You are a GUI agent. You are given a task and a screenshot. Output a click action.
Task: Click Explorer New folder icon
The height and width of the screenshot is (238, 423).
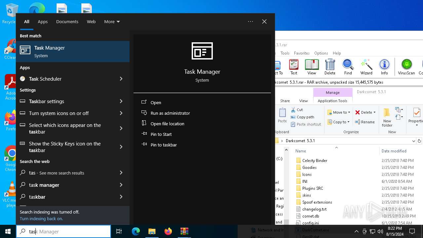[x=387, y=117]
